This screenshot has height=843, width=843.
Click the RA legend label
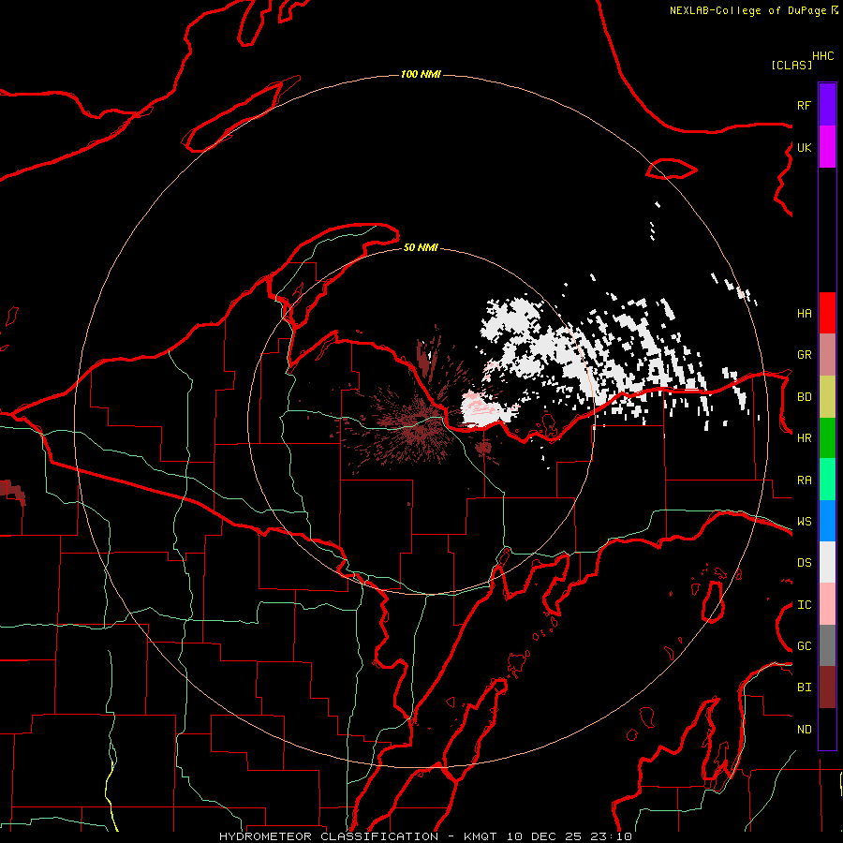tap(804, 481)
